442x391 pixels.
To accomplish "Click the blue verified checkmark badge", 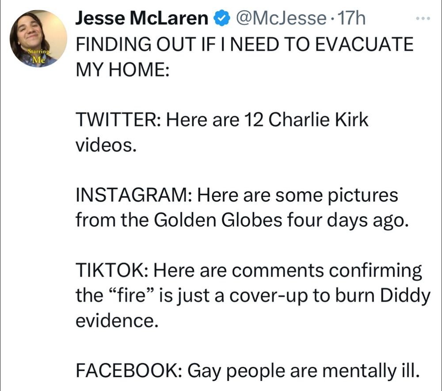I will click(x=222, y=18).
